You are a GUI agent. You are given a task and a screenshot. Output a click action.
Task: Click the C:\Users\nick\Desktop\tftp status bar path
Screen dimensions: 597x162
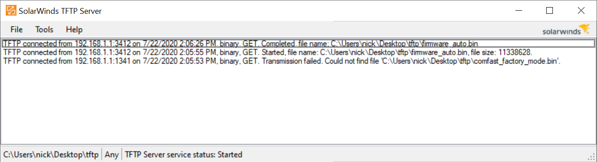click(51, 155)
